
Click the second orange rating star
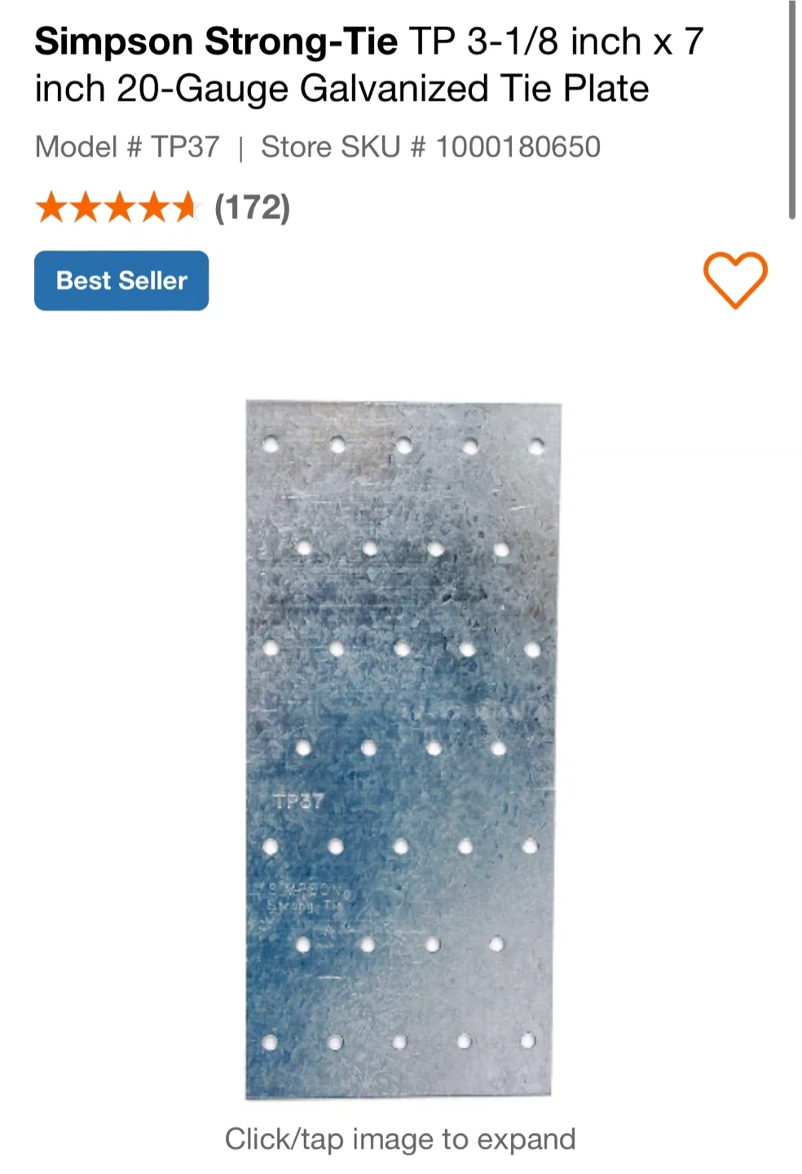pyautogui.click(x=85, y=207)
